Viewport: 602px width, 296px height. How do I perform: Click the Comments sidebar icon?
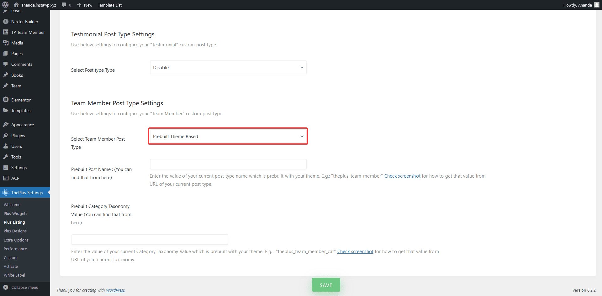click(x=6, y=64)
